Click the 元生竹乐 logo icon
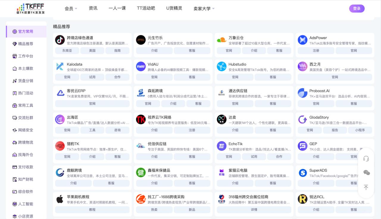The height and width of the screenshot is (219, 381). pyautogui.click(x=141, y=40)
